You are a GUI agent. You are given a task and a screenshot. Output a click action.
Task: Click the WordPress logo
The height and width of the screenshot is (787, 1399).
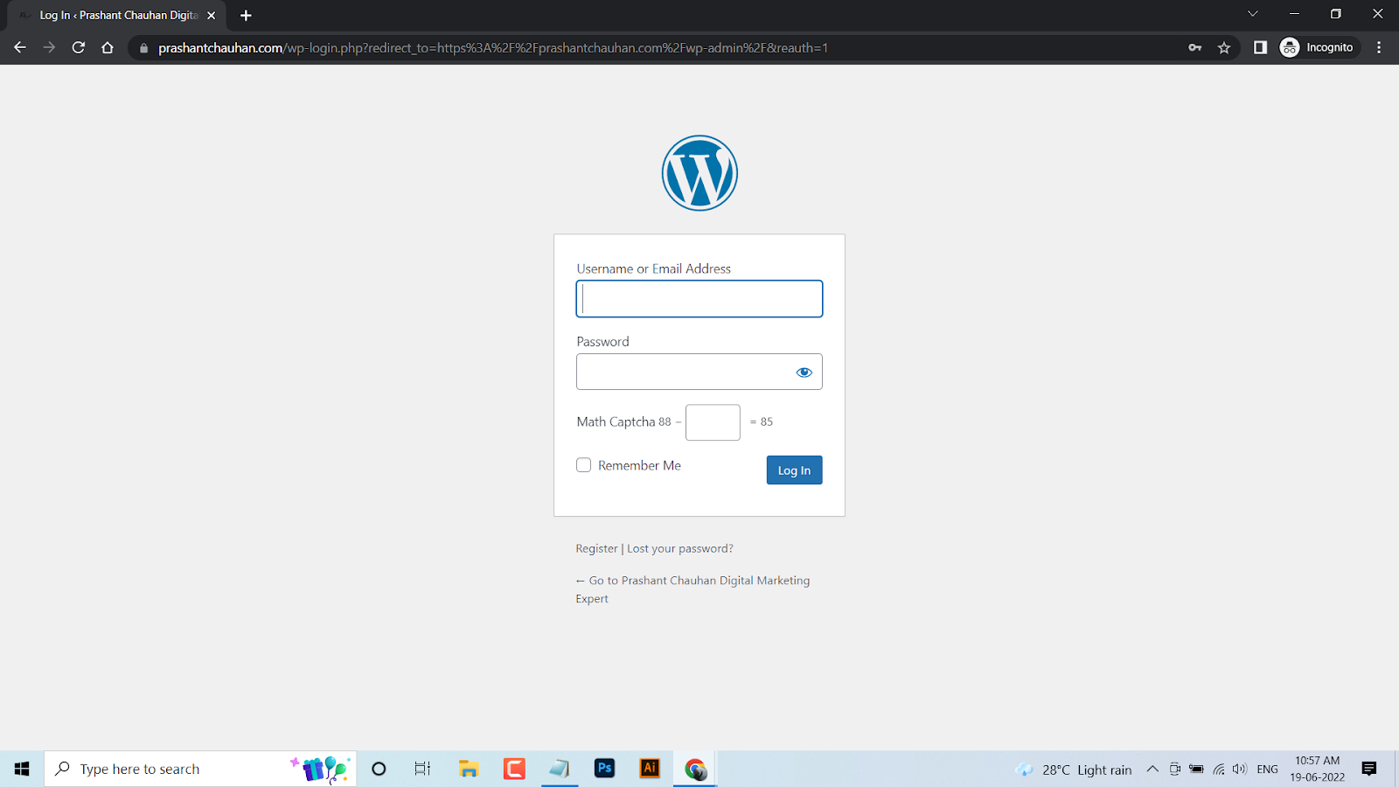(x=699, y=173)
